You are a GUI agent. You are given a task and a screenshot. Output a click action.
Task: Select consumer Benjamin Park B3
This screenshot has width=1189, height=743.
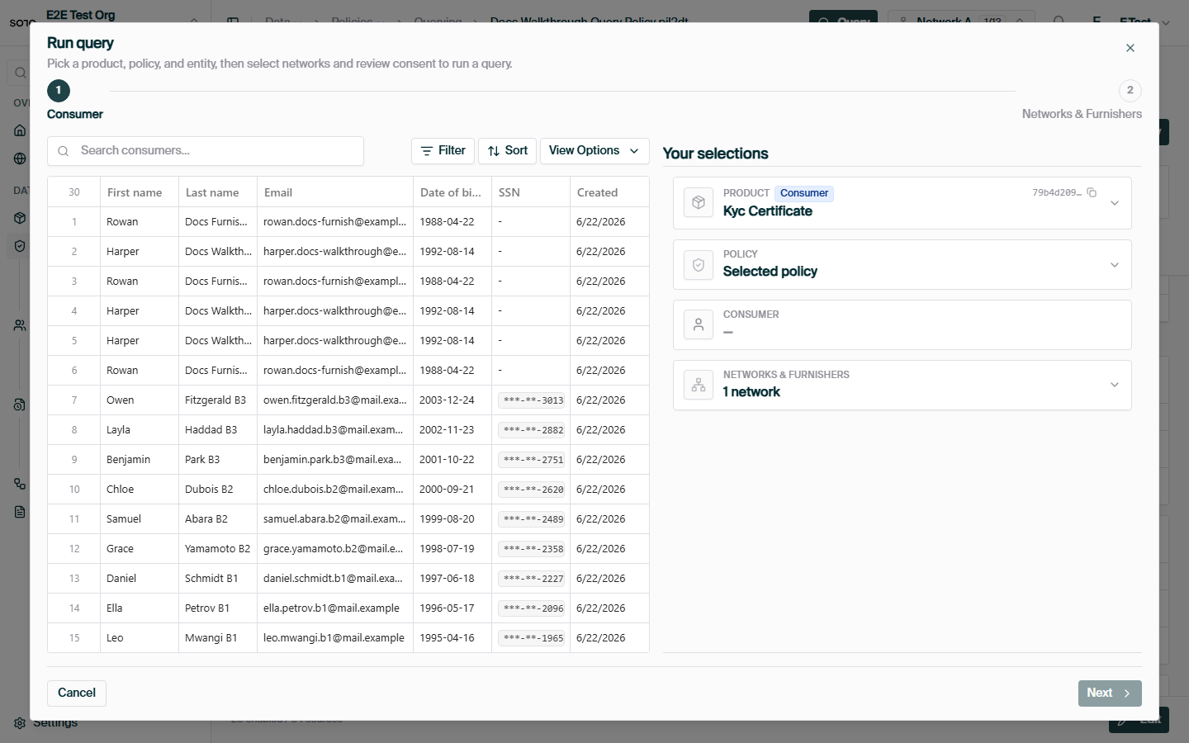point(348,460)
